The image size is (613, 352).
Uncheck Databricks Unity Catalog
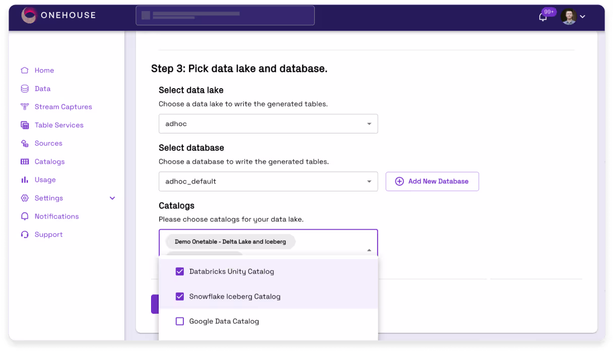(x=179, y=271)
